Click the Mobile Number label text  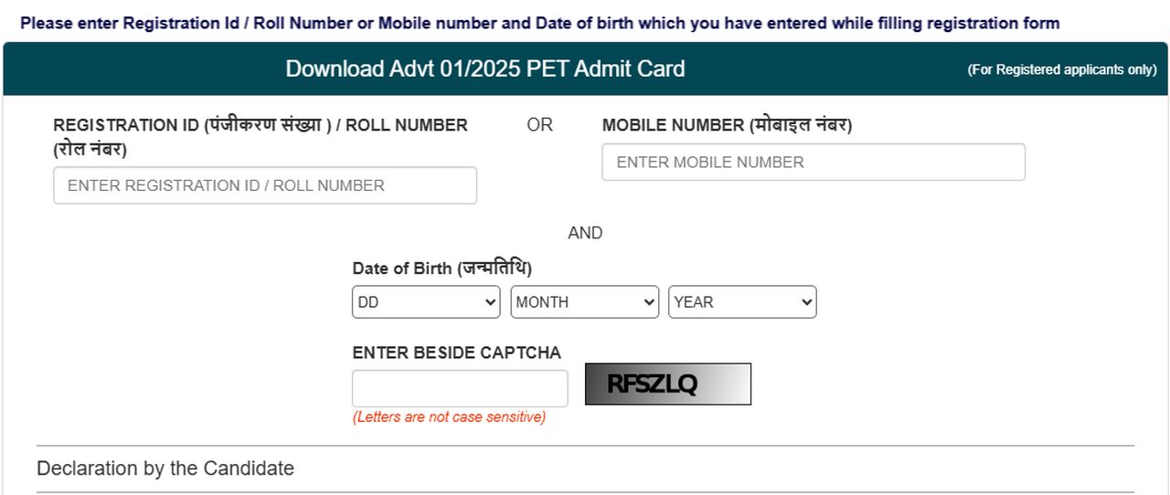click(x=727, y=126)
